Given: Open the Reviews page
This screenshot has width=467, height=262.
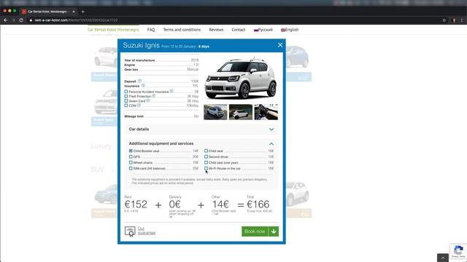Looking at the screenshot, I should click(x=216, y=30).
